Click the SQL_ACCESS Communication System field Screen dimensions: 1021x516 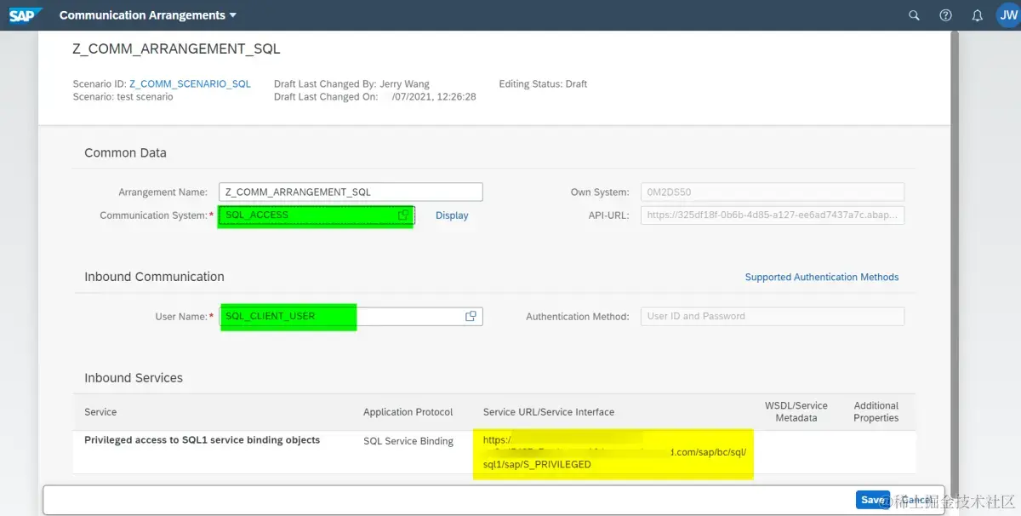tap(316, 215)
